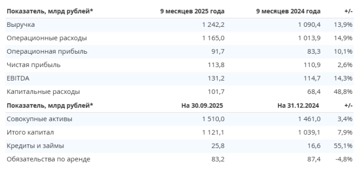Select the -4,8% change value
Viewport: 364px width, 173px height.
pos(344,159)
